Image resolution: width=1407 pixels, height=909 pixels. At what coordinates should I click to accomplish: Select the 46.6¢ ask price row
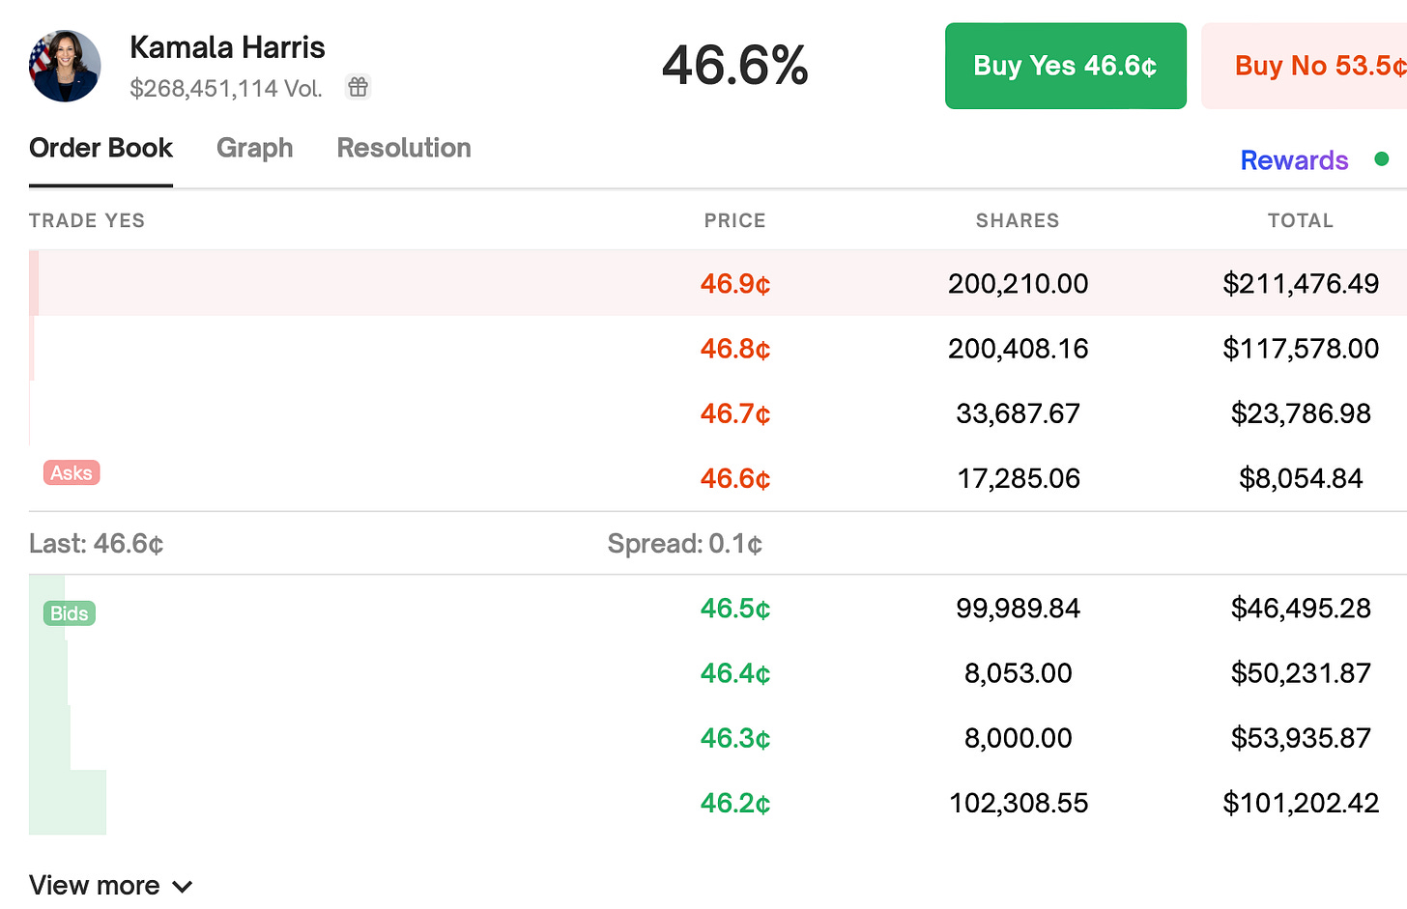718,478
